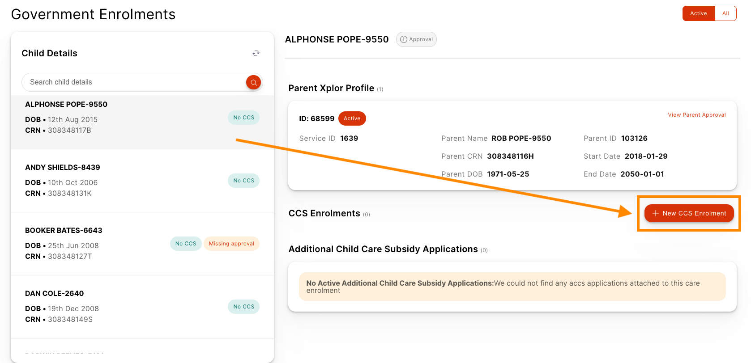
Task: Click the No Active ACCS Applications notice
Action: [512, 287]
